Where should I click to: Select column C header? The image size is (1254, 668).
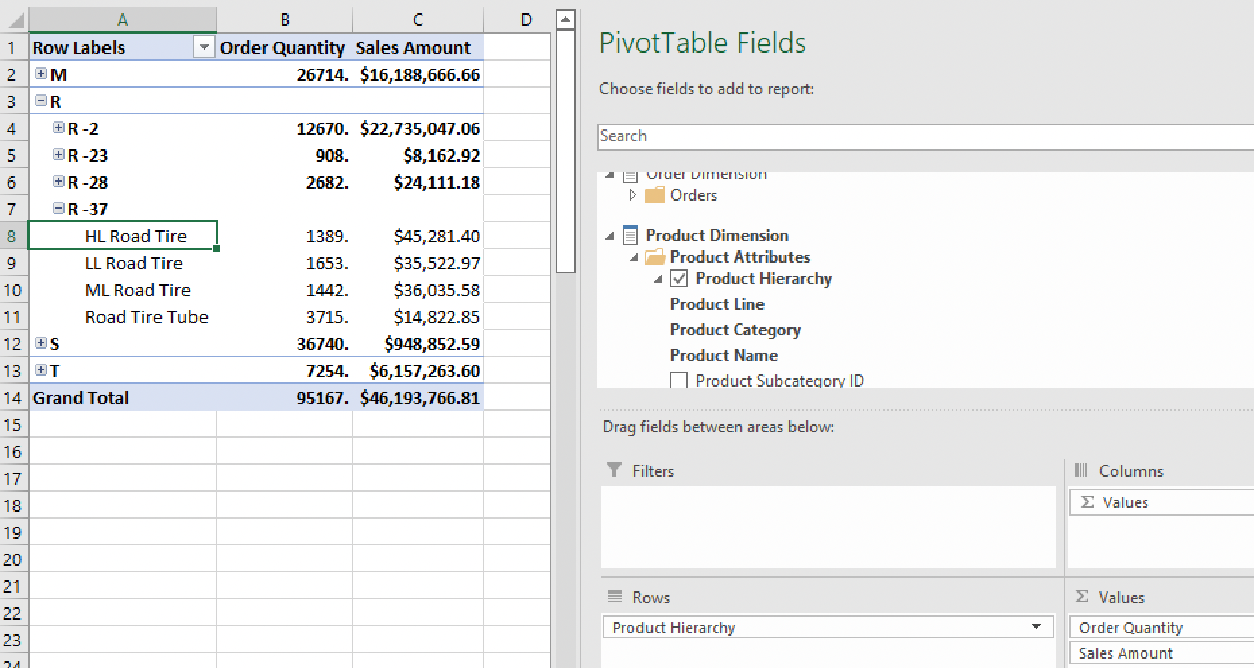click(x=418, y=20)
